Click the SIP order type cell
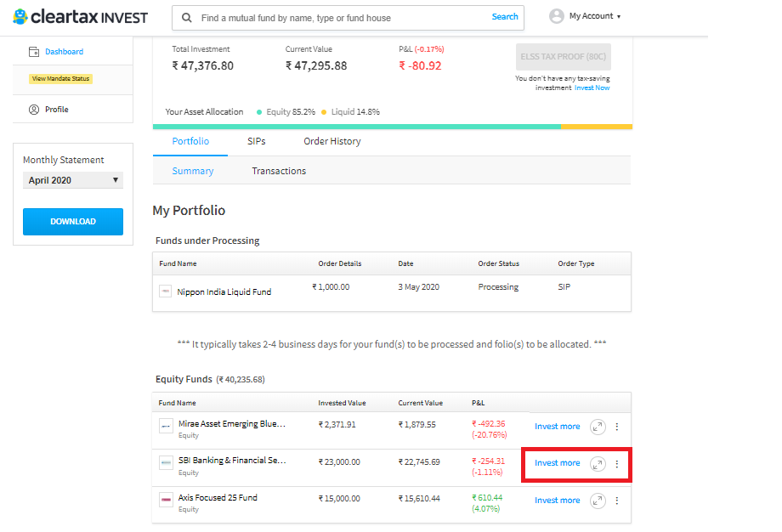The width and height of the screenshot is (782, 532). pyautogui.click(x=564, y=286)
